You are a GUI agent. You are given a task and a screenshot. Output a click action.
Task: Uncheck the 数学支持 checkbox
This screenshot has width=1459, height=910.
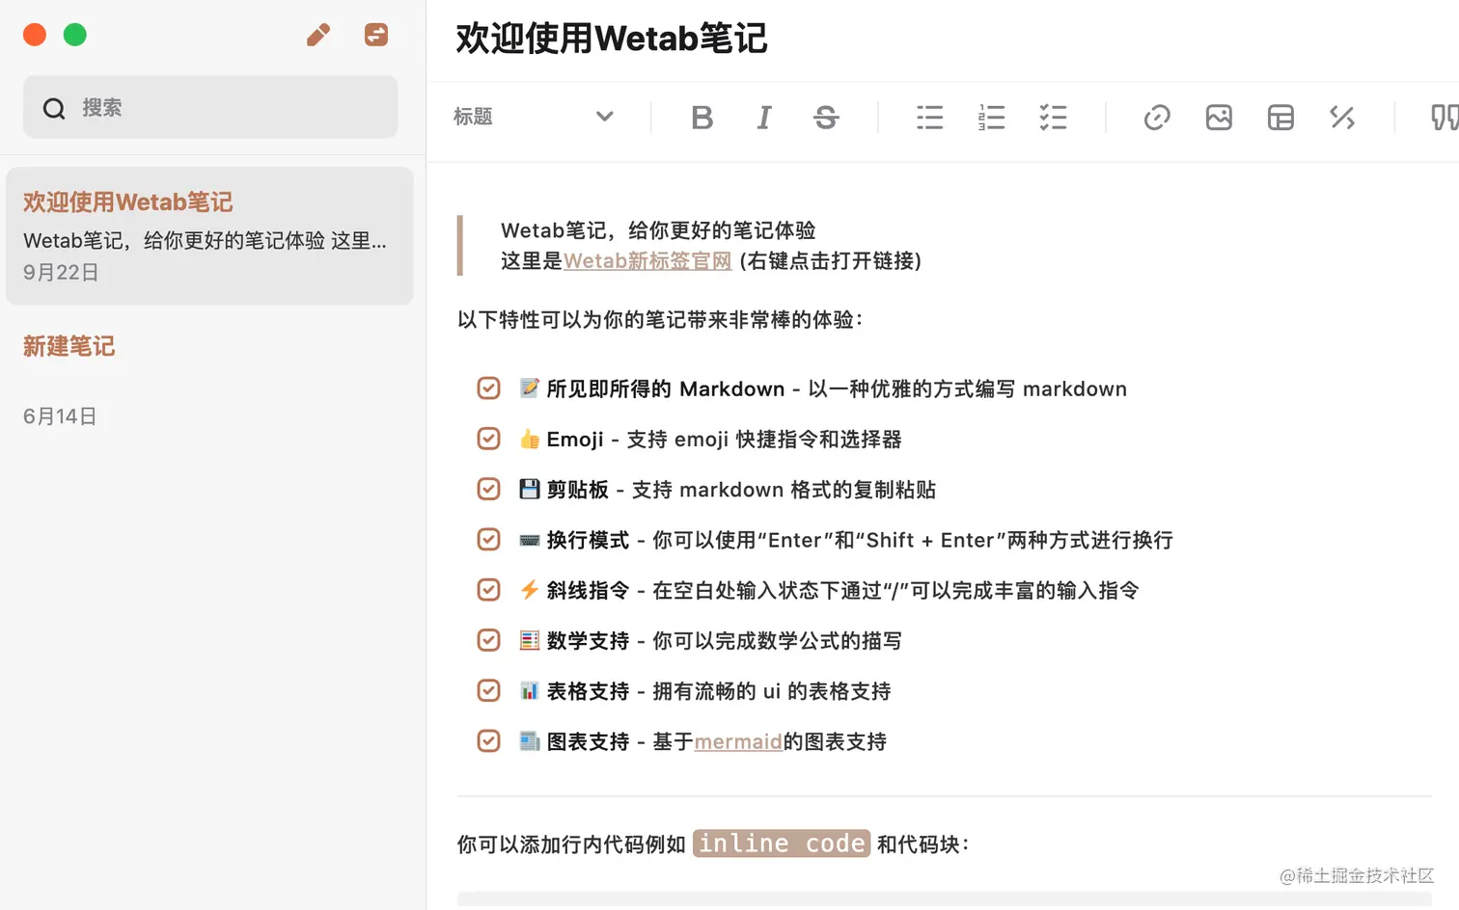[489, 640]
